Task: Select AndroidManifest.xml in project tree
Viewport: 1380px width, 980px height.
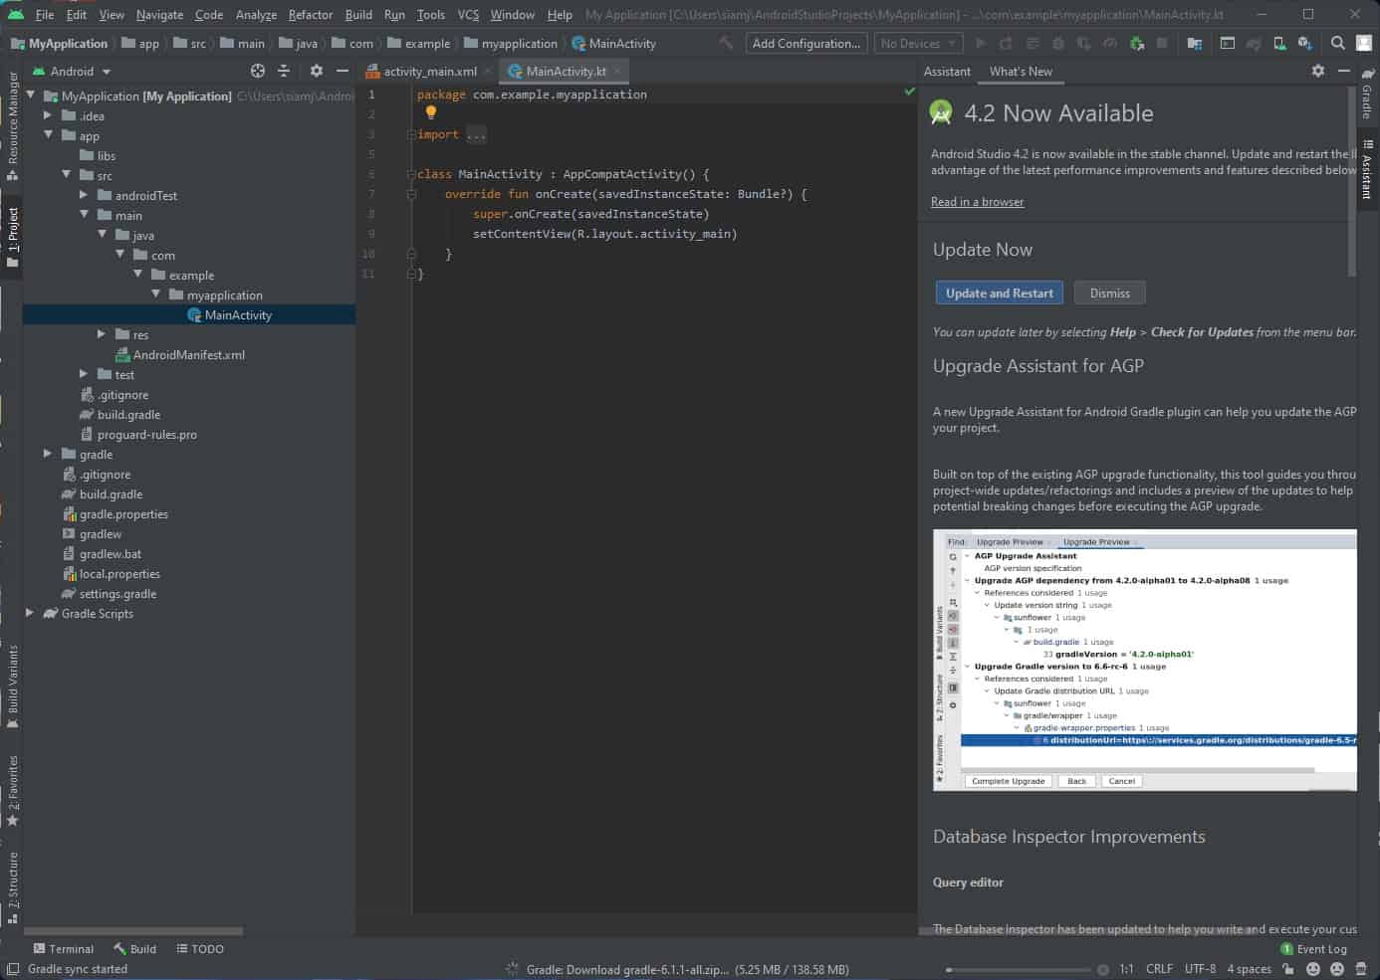Action: click(179, 354)
